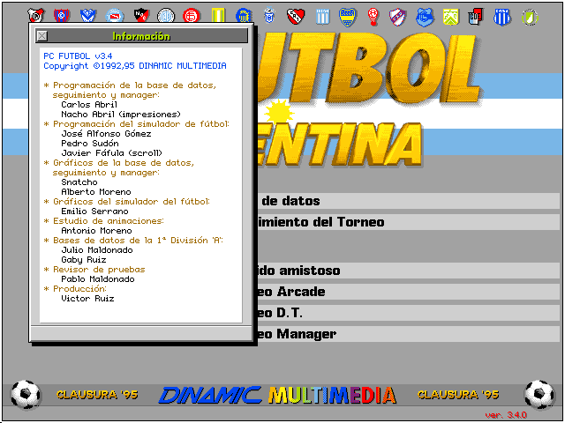
Task: Click the name 'Julio Maldonado'
Action: point(97,250)
